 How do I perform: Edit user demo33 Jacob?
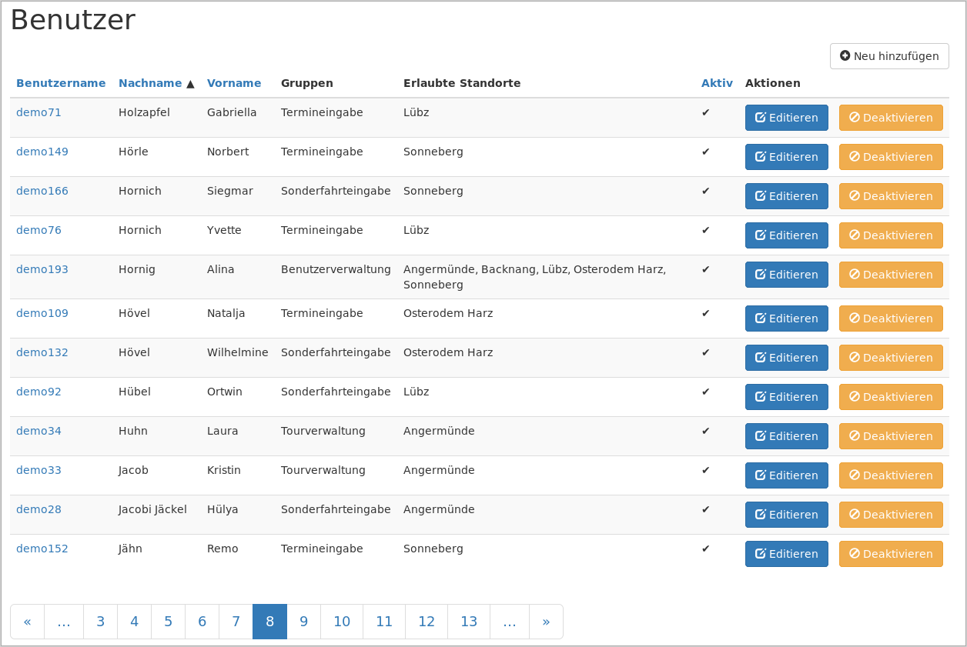click(x=786, y=475)
